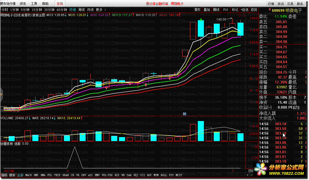
Task: Select the TRIX indicator
Action: tap(57, 175)
